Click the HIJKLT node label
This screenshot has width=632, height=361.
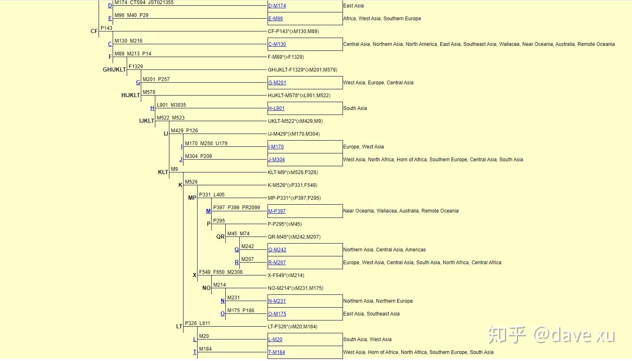[x=130, y=95]
